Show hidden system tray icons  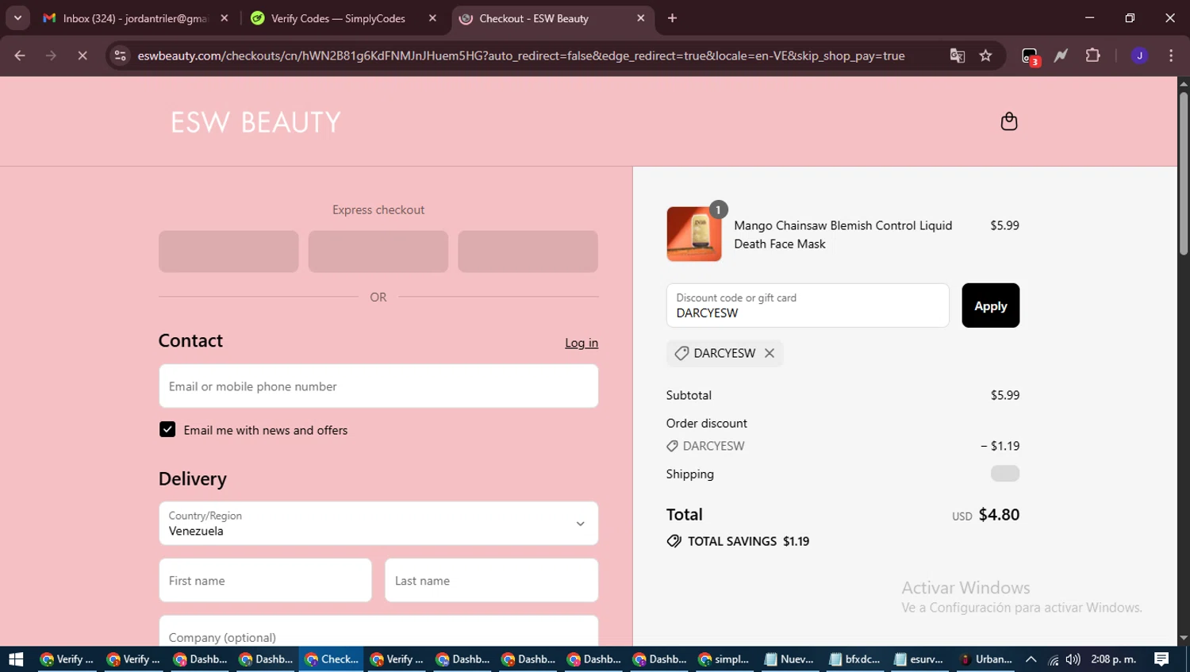(1031, 659)
